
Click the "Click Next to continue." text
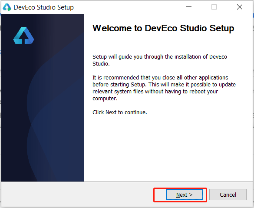(120, 112)
